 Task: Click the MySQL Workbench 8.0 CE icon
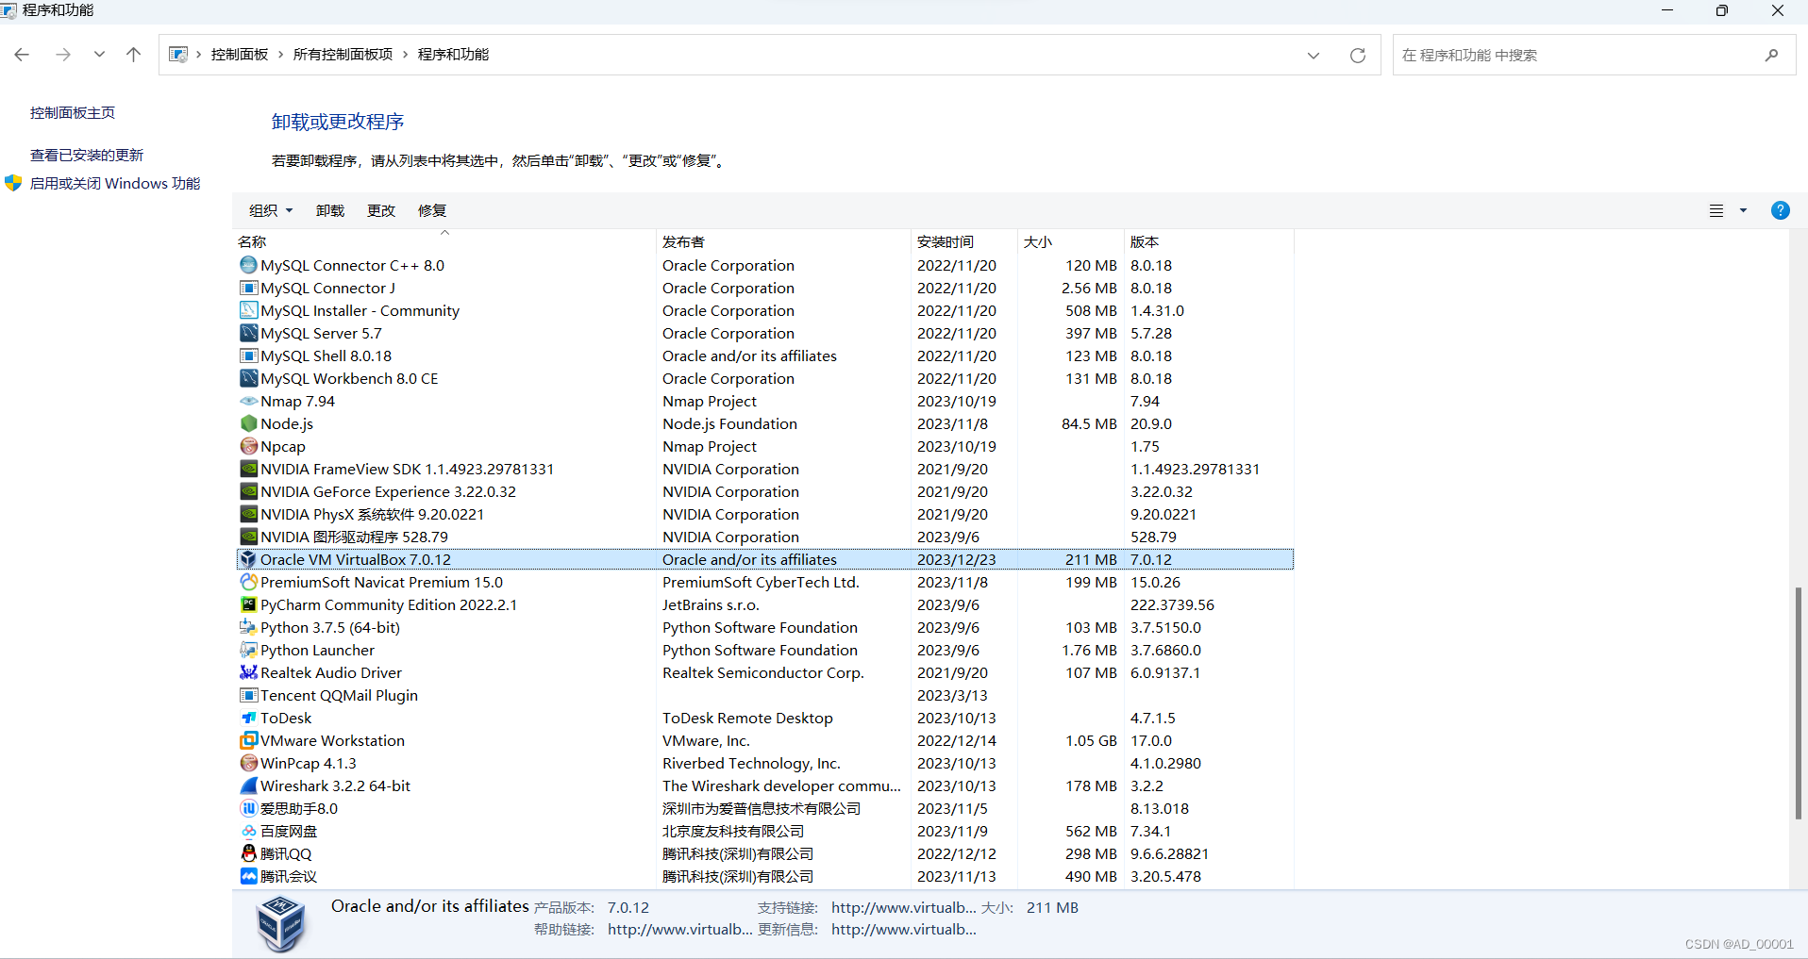point(248,378)
